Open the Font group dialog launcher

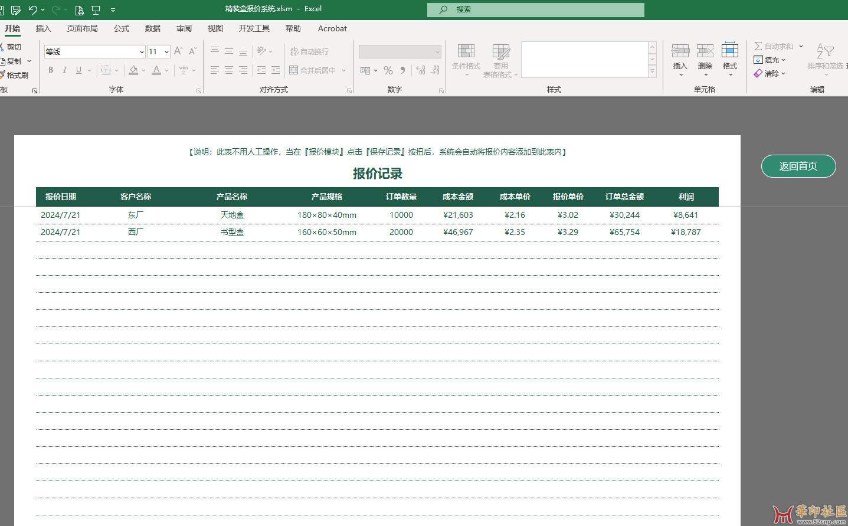click(x=199, y=91)
